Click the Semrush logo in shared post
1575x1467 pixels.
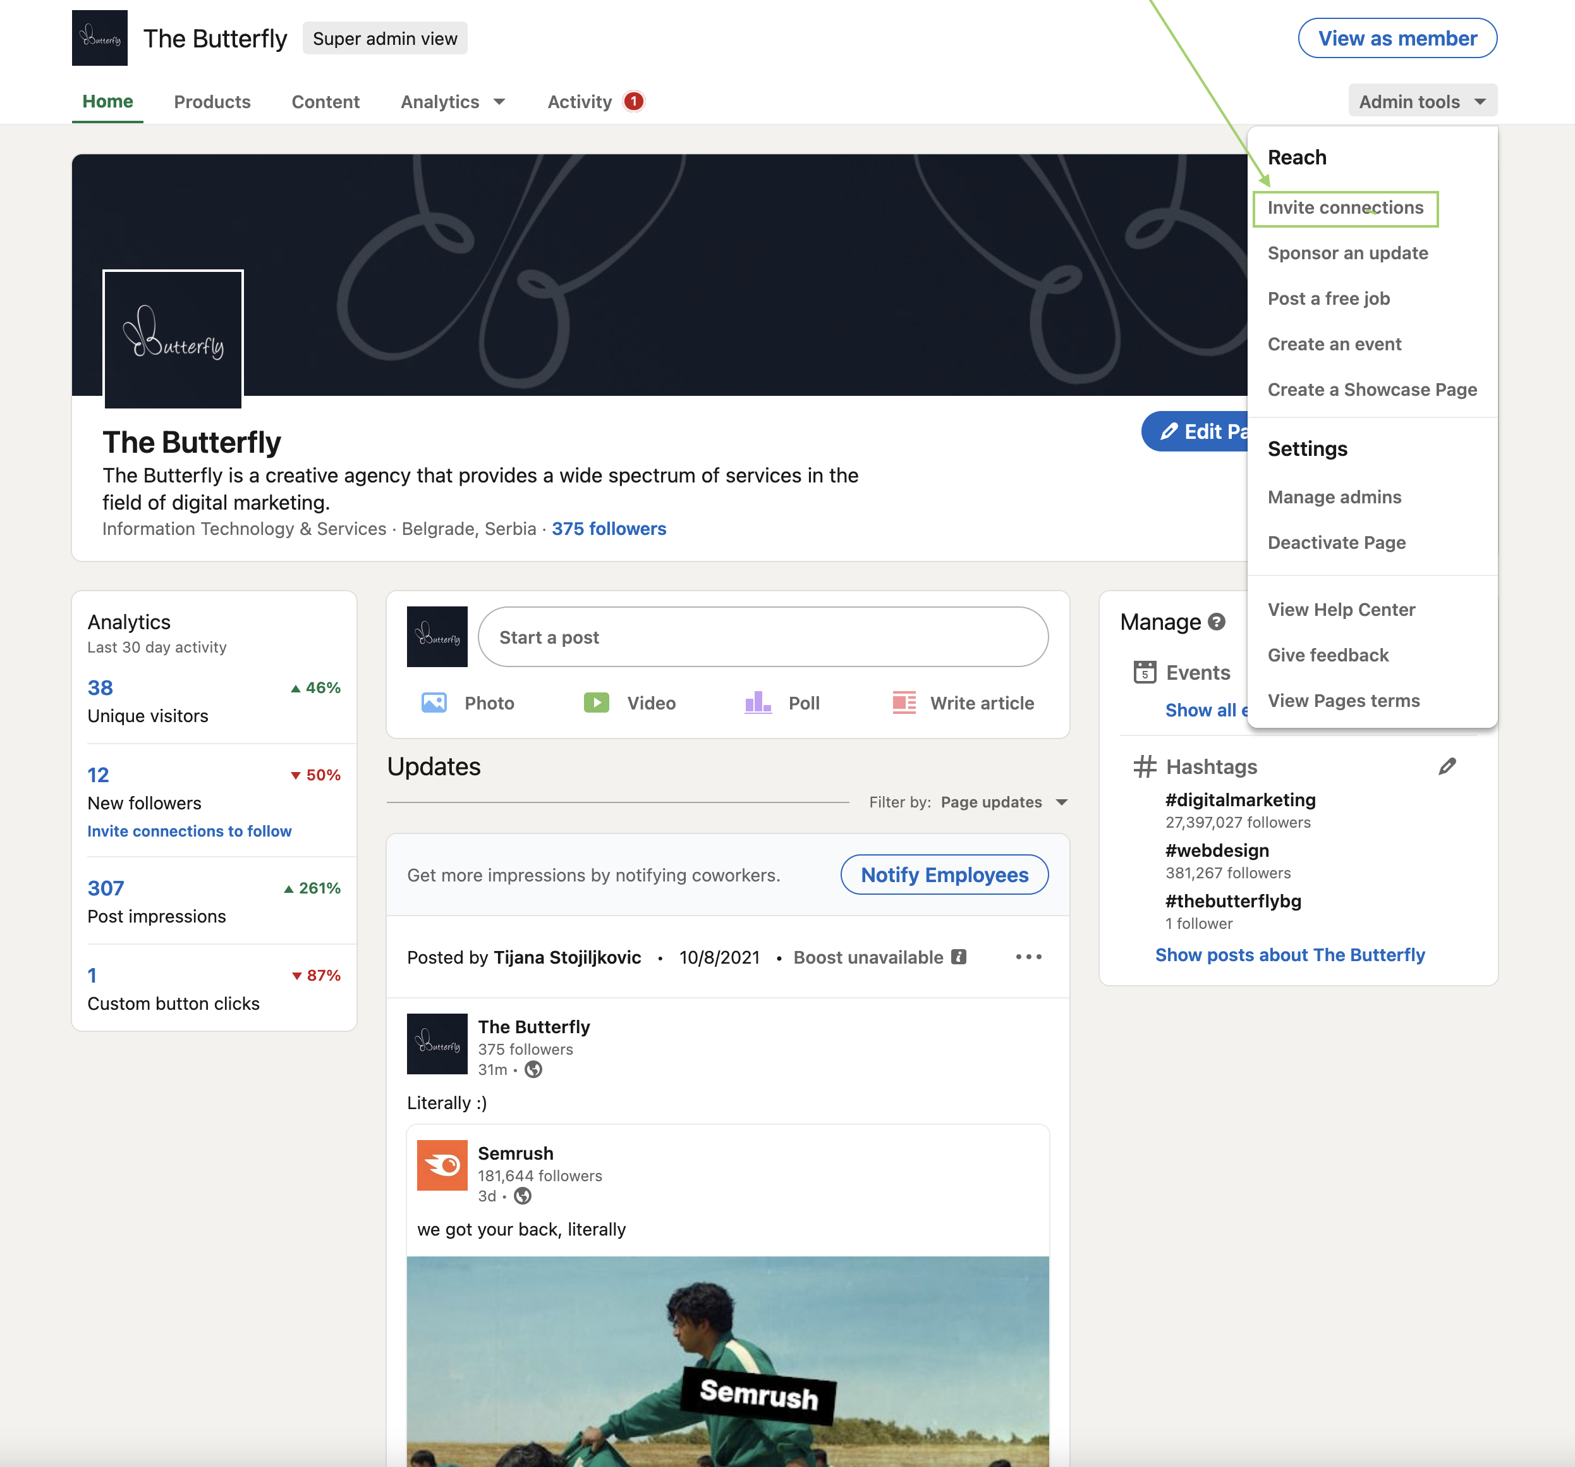point(442,1165)
